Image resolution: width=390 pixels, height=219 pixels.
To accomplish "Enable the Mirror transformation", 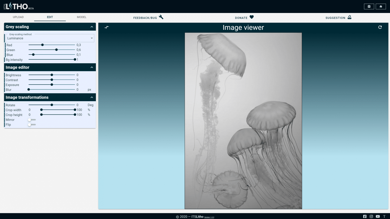I will (x=29, y=120).
